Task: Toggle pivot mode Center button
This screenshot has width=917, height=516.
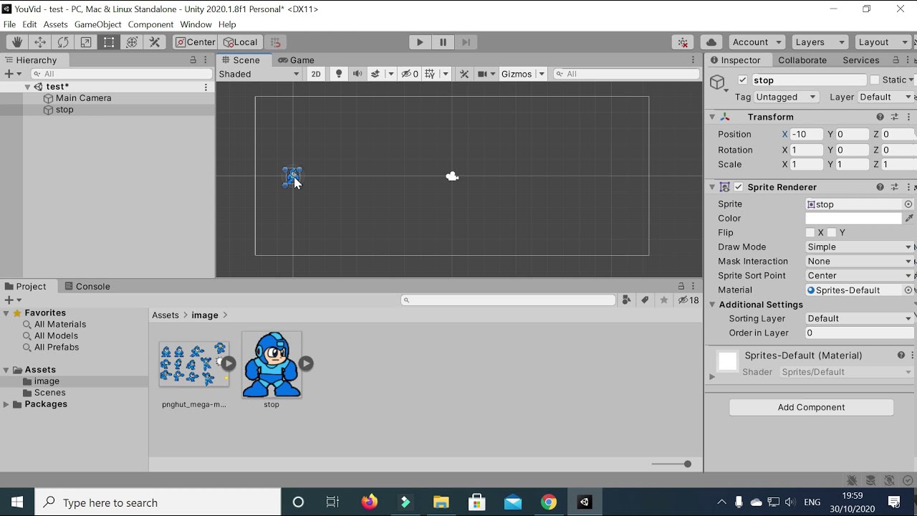Action: 195,42
